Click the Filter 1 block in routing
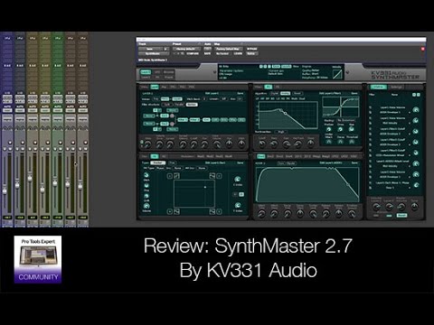The height and width of the screenshot is (325, 434). tap(183, 120)
